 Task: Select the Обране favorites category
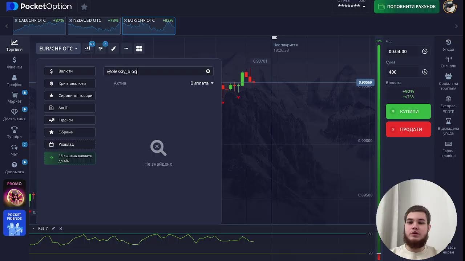point(70,132)
